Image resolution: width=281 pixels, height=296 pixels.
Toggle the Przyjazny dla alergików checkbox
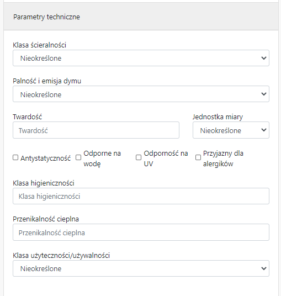point(198,157)
